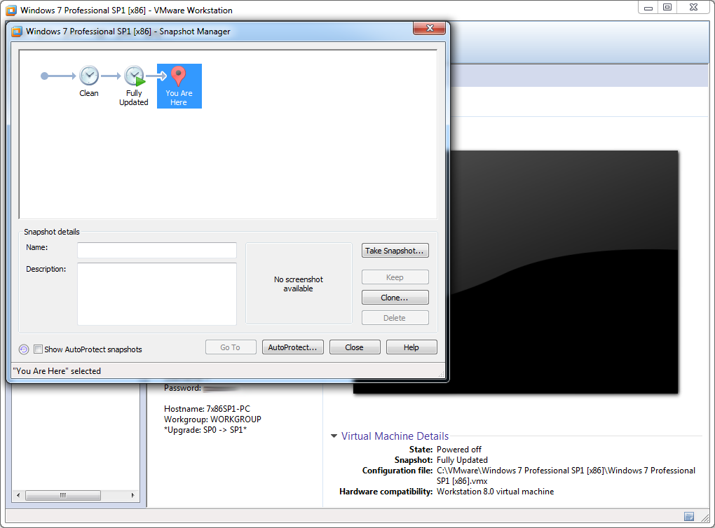The height and width of the screenshot is (528, 715).
Task: Open AutoProtect settings
Action: coord(292,347)
